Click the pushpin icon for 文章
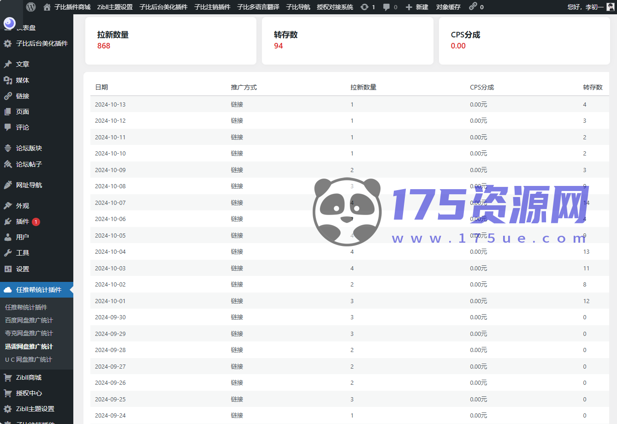The height and width of the screenshot is (424, 617). [8, 64]
